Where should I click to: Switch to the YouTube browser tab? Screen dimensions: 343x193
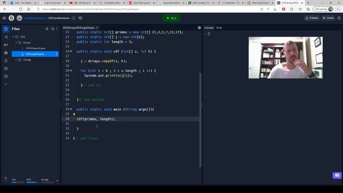pyautogui.click(x=83, y=3)
